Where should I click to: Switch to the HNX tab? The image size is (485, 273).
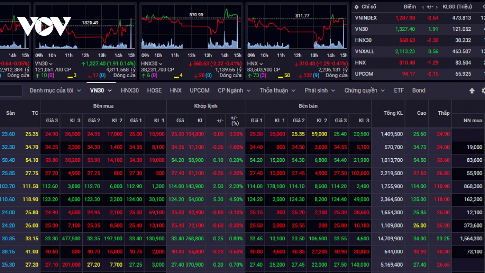tap(176, 90)
